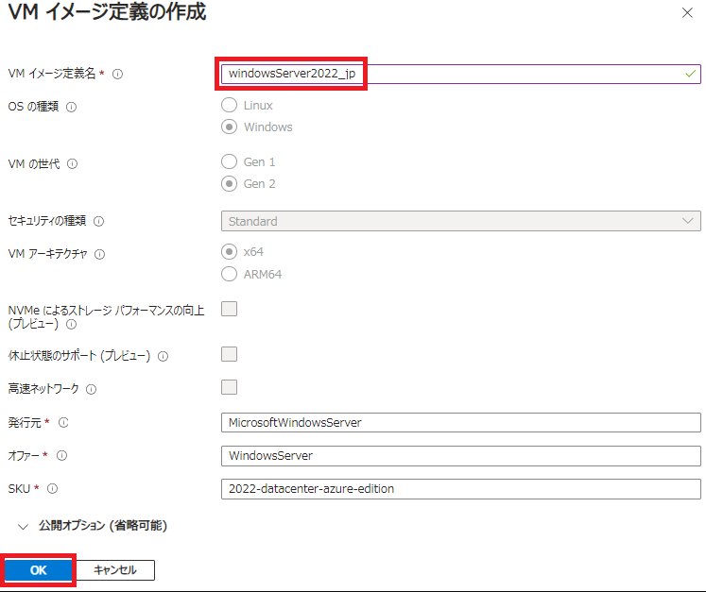Choose Gen 1 VM generation

click(x=229, y=161)
